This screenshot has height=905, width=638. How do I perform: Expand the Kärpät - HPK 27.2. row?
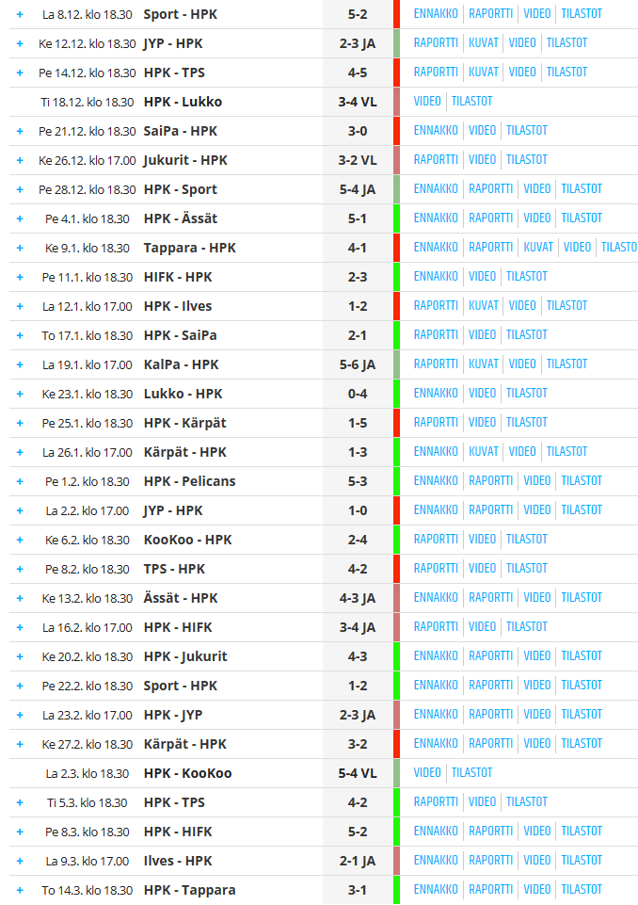20,744
